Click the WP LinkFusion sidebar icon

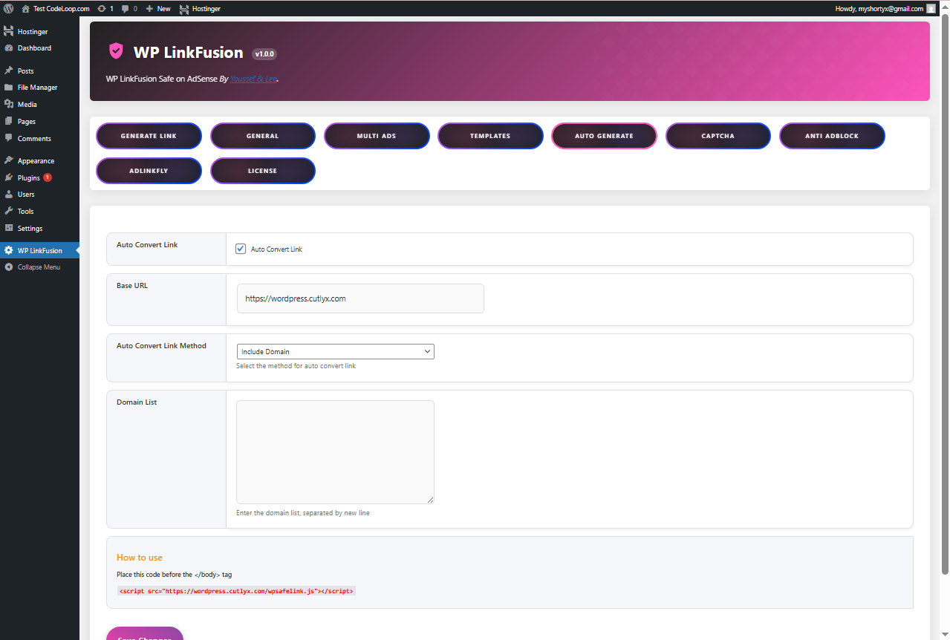point(8,250)
